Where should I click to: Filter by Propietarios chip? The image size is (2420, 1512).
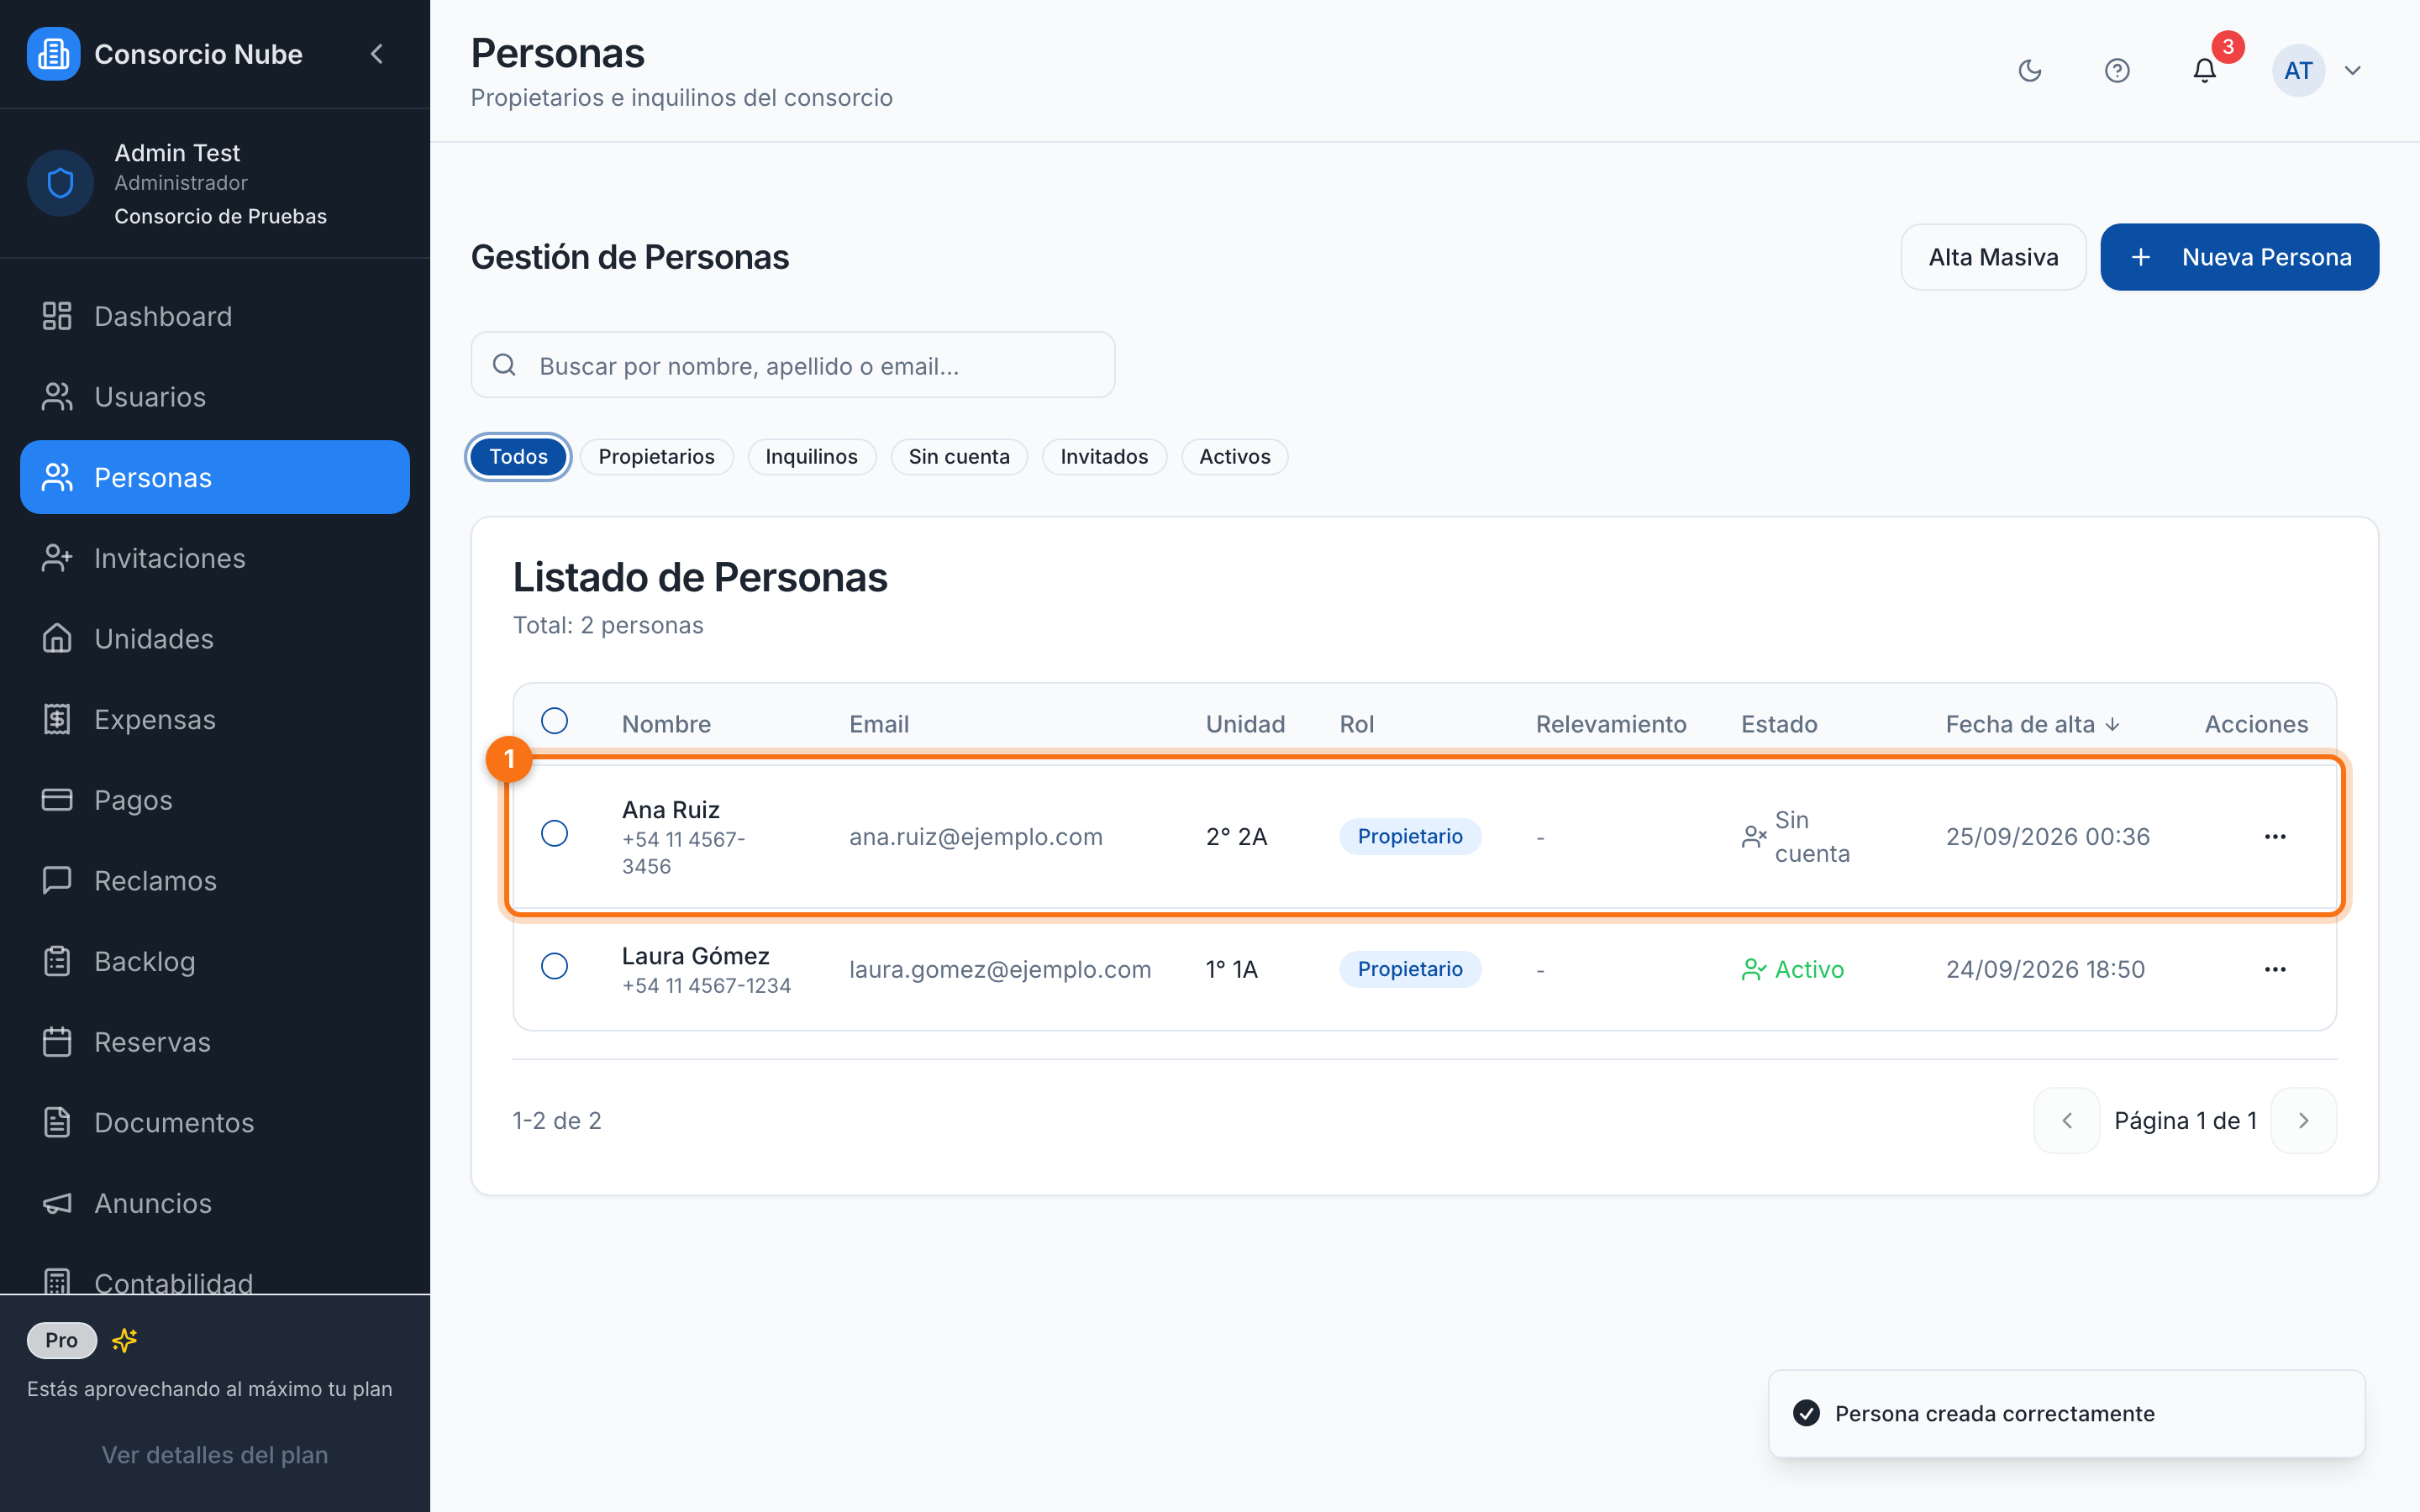[x=656, y=457]
